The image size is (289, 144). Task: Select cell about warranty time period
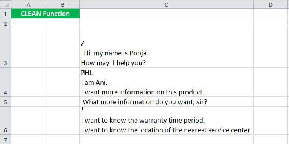click(166, 121)
